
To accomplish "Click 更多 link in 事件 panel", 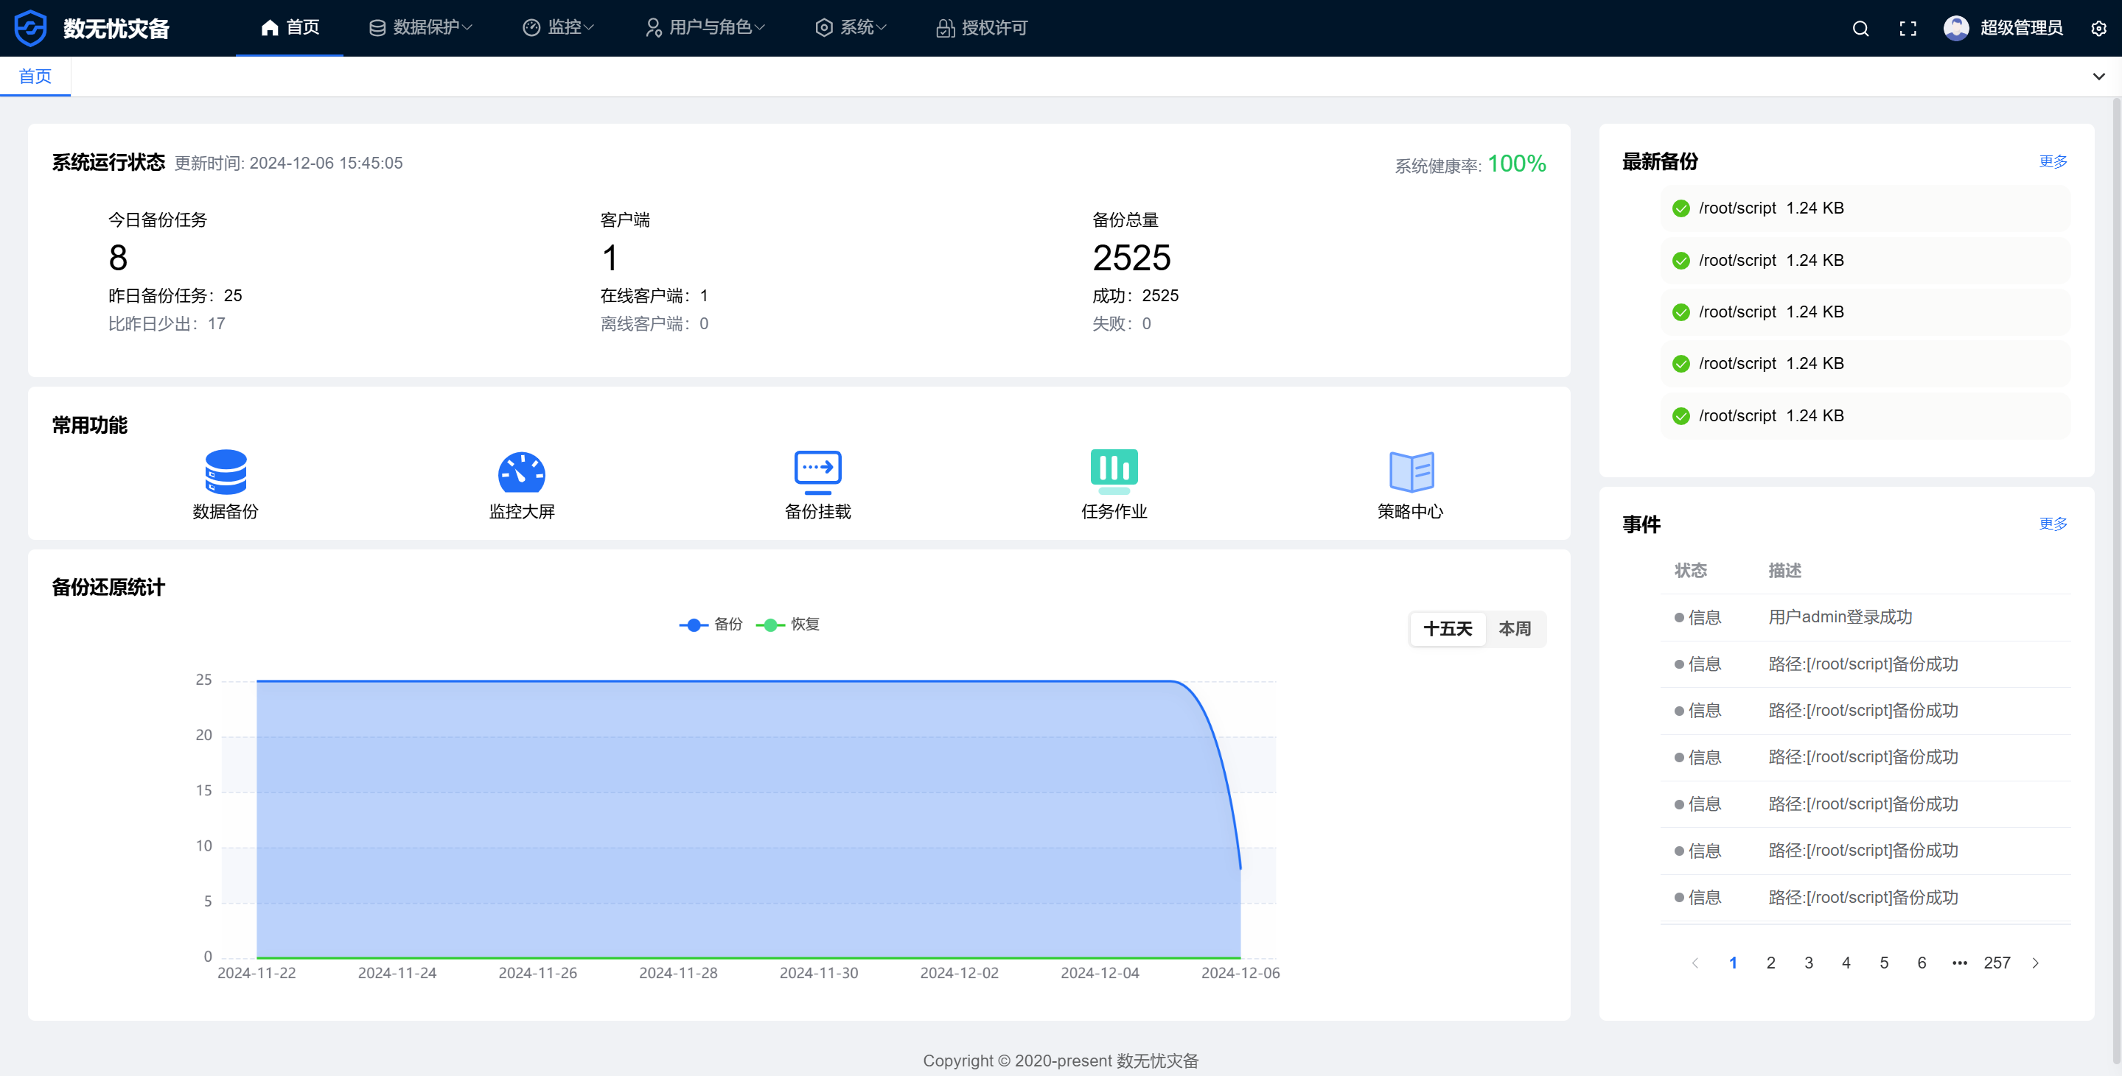I will tap(2053, 524).
